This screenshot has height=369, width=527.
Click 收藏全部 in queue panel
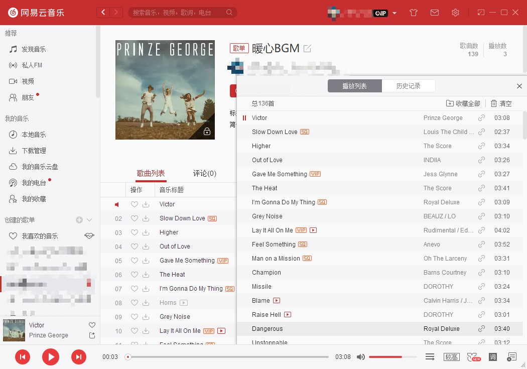click(x=463, y=103)
